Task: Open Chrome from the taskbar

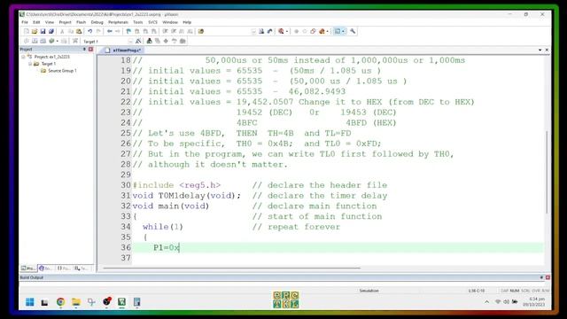Action: click(60, 301)
